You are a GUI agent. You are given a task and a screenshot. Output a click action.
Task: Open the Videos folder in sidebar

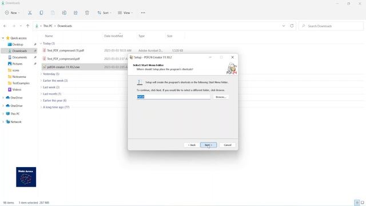click(x=17, y=89)
